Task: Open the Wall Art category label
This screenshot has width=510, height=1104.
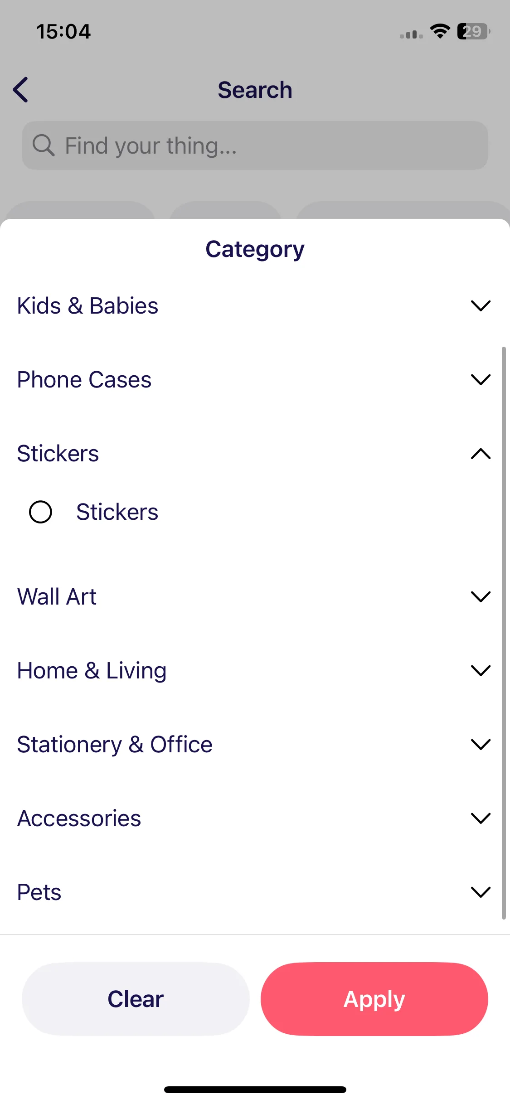Action: (x=57, y=597)
